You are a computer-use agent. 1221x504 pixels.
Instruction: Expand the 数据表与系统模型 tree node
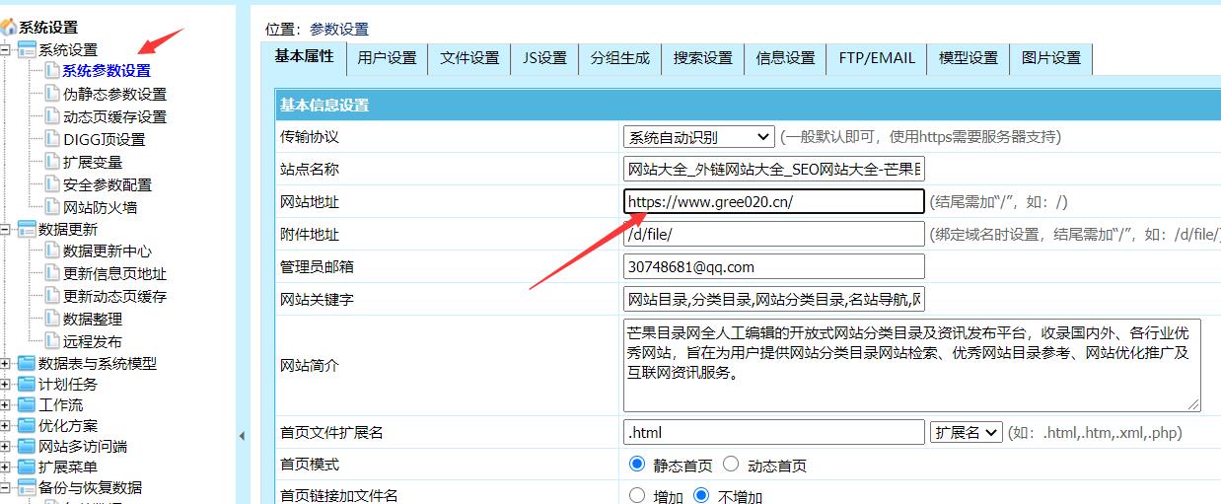coord(6,364)
